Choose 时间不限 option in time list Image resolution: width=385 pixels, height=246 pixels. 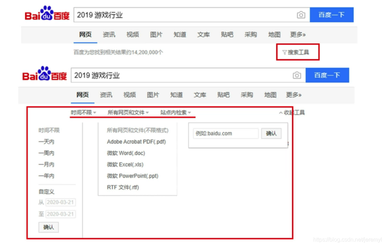[x=49, y=130]
